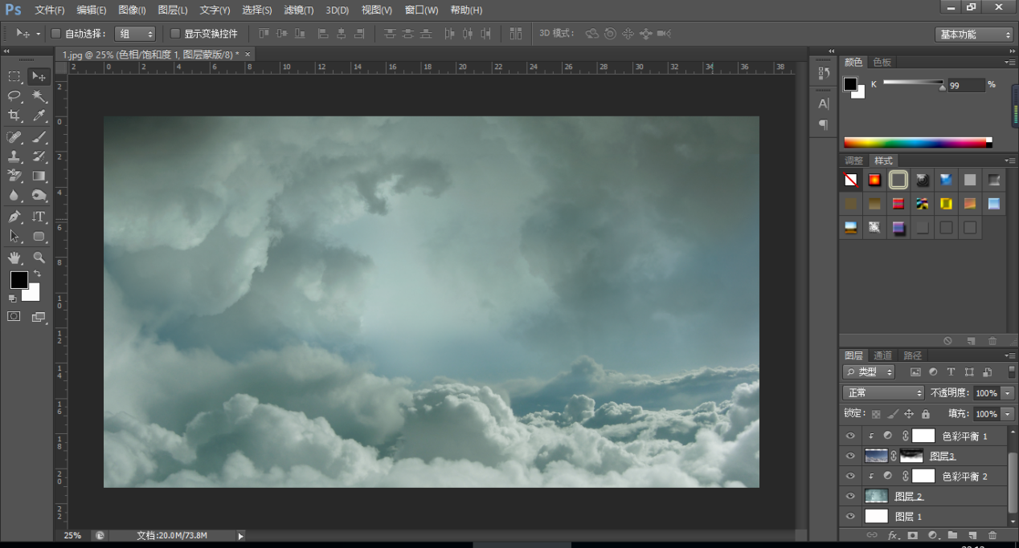This screenshot has height=548, width=1019.
Task: Click the foreground color swatch in toolbox
Action: tap(18, 280)
